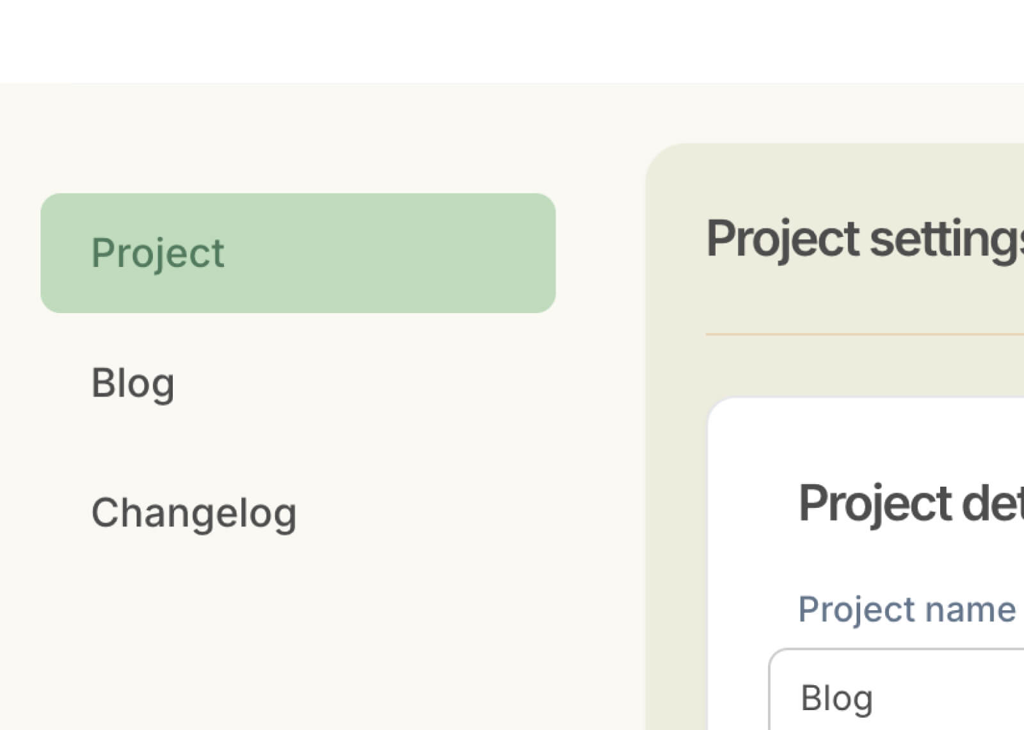Click the Blog text label in sidebar

[132, 383]
